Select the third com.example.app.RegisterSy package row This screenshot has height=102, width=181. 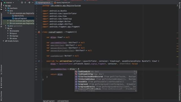[18, 23]
